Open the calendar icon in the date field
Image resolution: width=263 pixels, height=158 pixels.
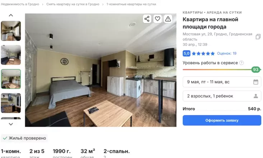click(x=255, y=82)
